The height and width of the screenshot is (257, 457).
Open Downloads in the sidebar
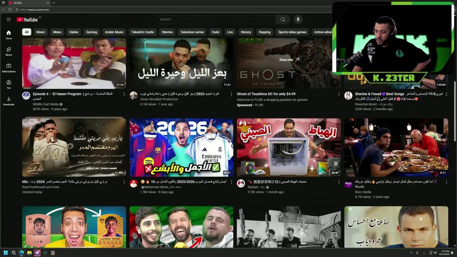click(x=9, y=101)
